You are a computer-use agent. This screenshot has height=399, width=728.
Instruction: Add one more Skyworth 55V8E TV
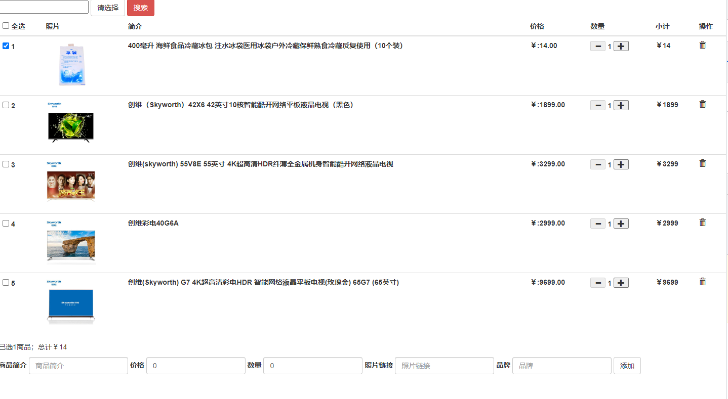[x=621, y=165]
